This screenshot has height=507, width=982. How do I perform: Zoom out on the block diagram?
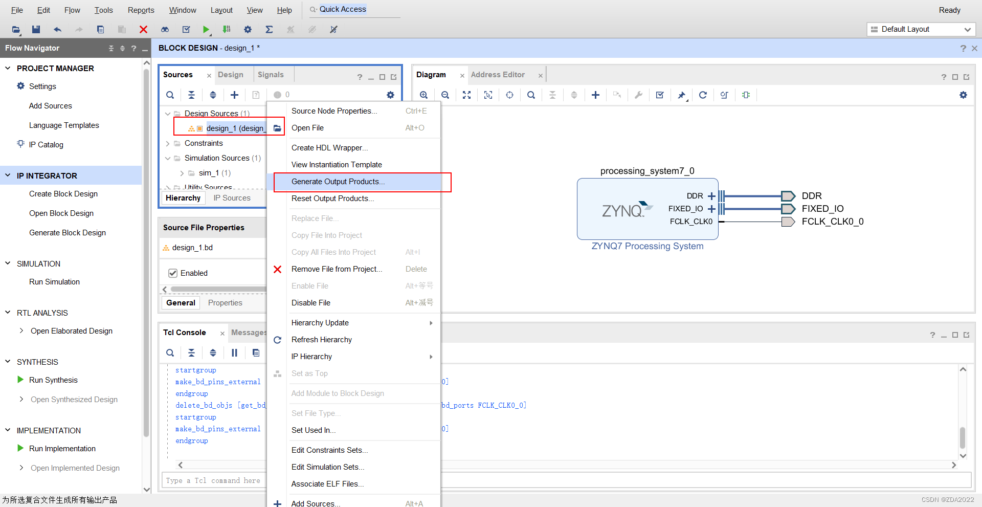[445, 95]
